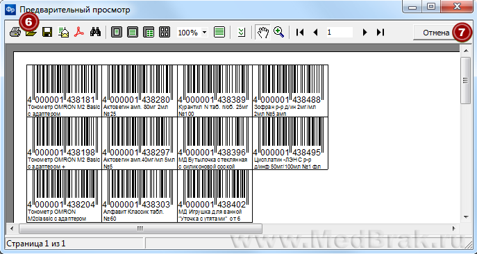
Task: Switch to two pages view icon
Action: tap(149, 32)
